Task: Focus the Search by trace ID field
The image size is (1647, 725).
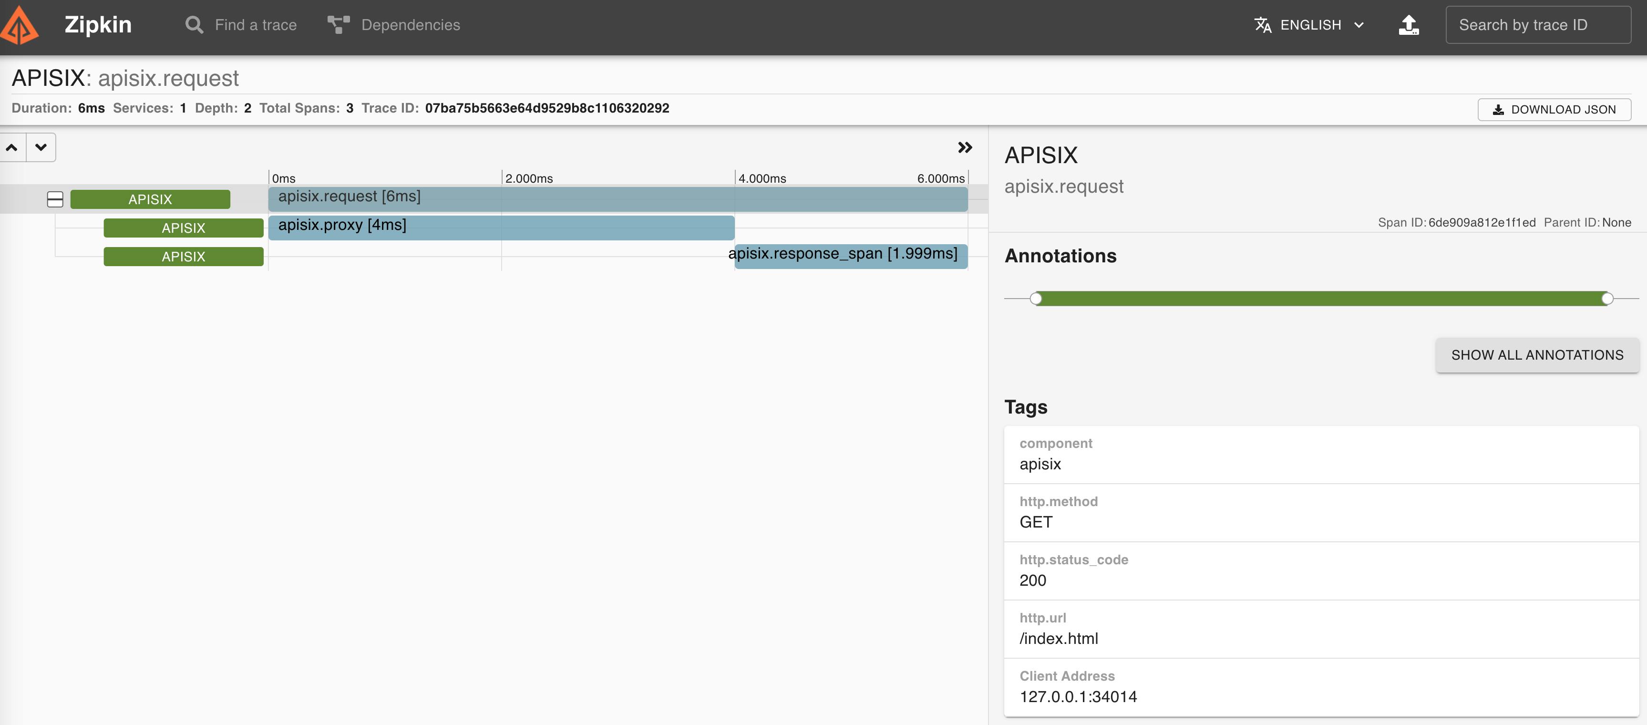Action: tap(1538, 25)
